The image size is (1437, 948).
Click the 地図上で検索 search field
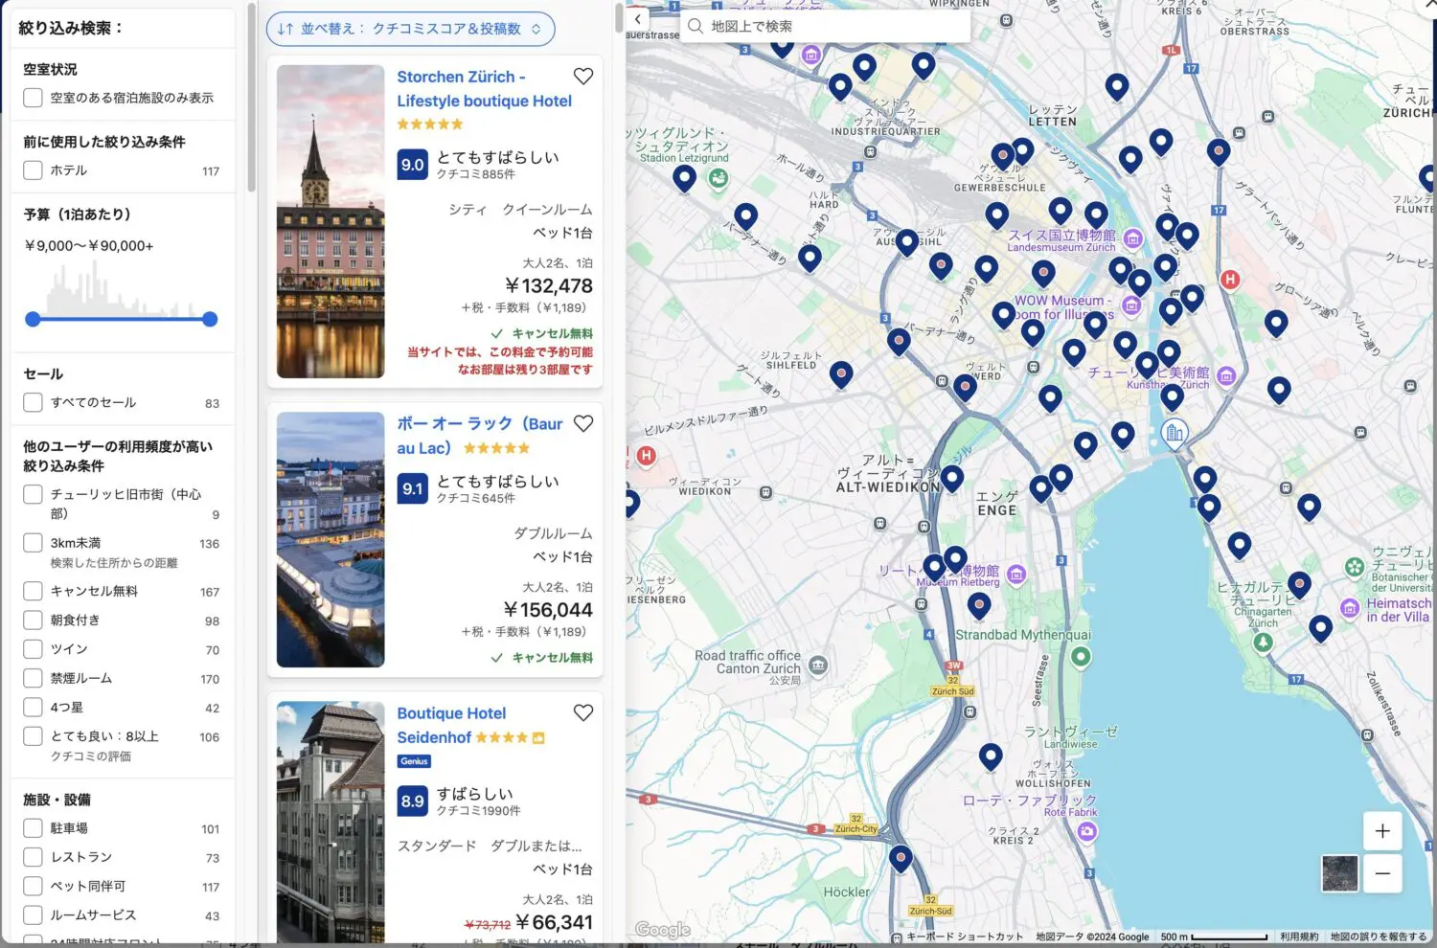point(824,26)
